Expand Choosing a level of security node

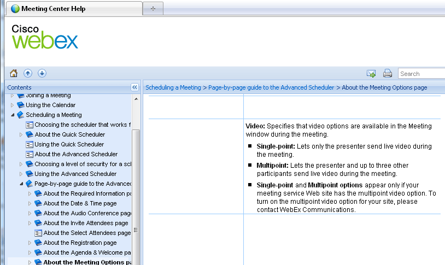[21, 164]
